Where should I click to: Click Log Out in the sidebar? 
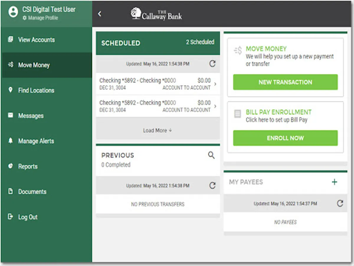46,217
